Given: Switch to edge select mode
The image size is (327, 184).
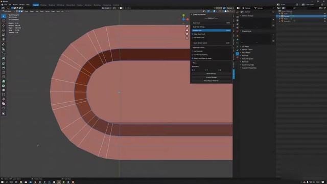Looking at the screenshot, I should tap(19, 11).
